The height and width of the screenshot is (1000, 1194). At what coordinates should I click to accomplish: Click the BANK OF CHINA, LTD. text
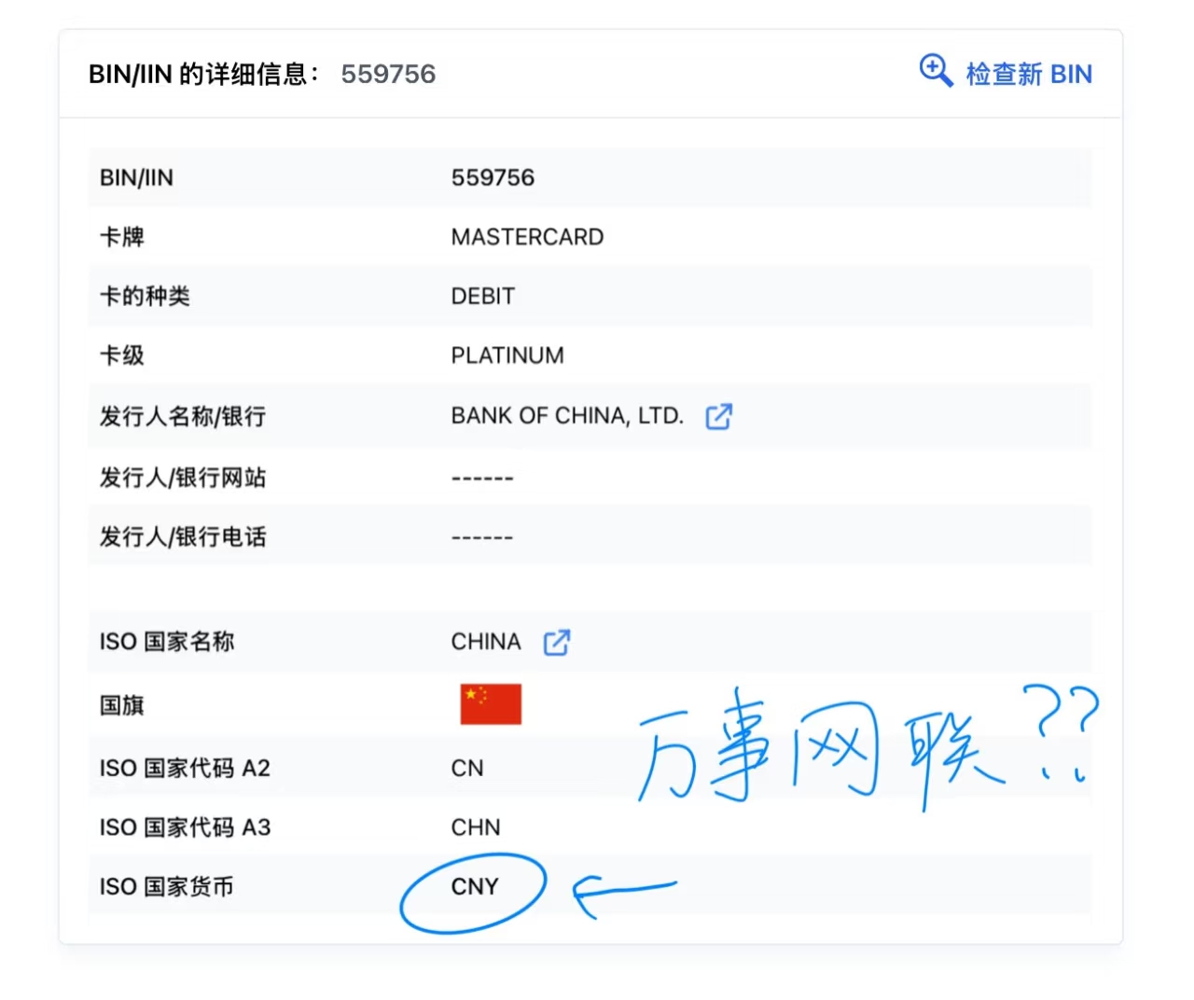[567, 416]
